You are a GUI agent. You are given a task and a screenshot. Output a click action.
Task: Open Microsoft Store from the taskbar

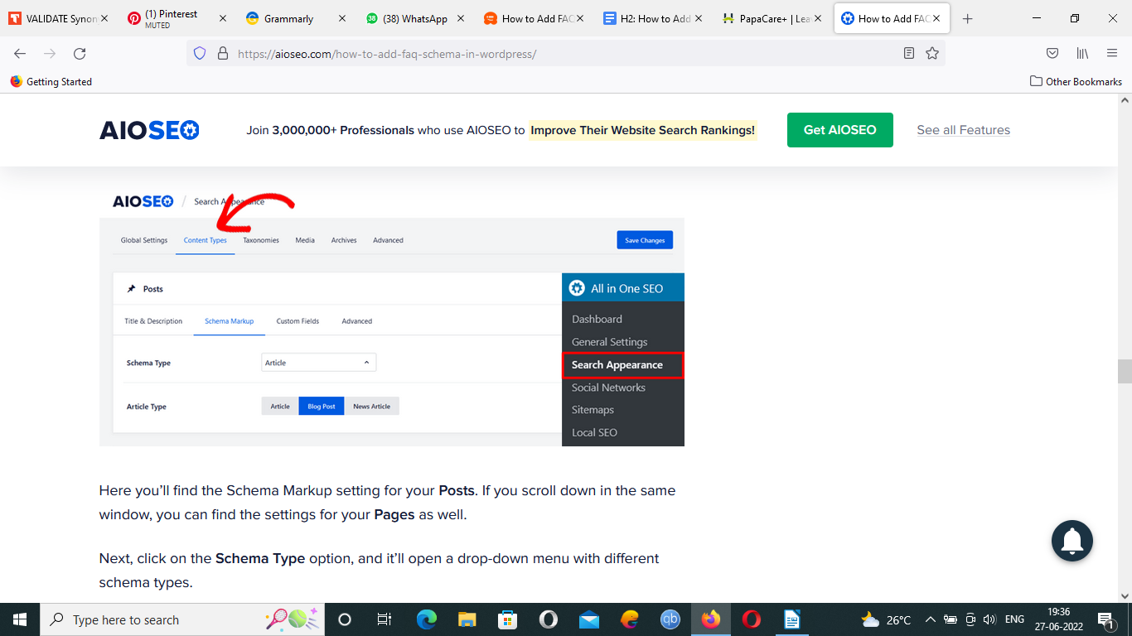tap(507, 619)
